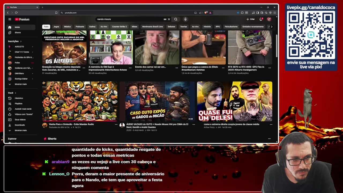Open the virtual keyboard in search box
Screen dimensions: 343x193
click(x=165, y=19)
